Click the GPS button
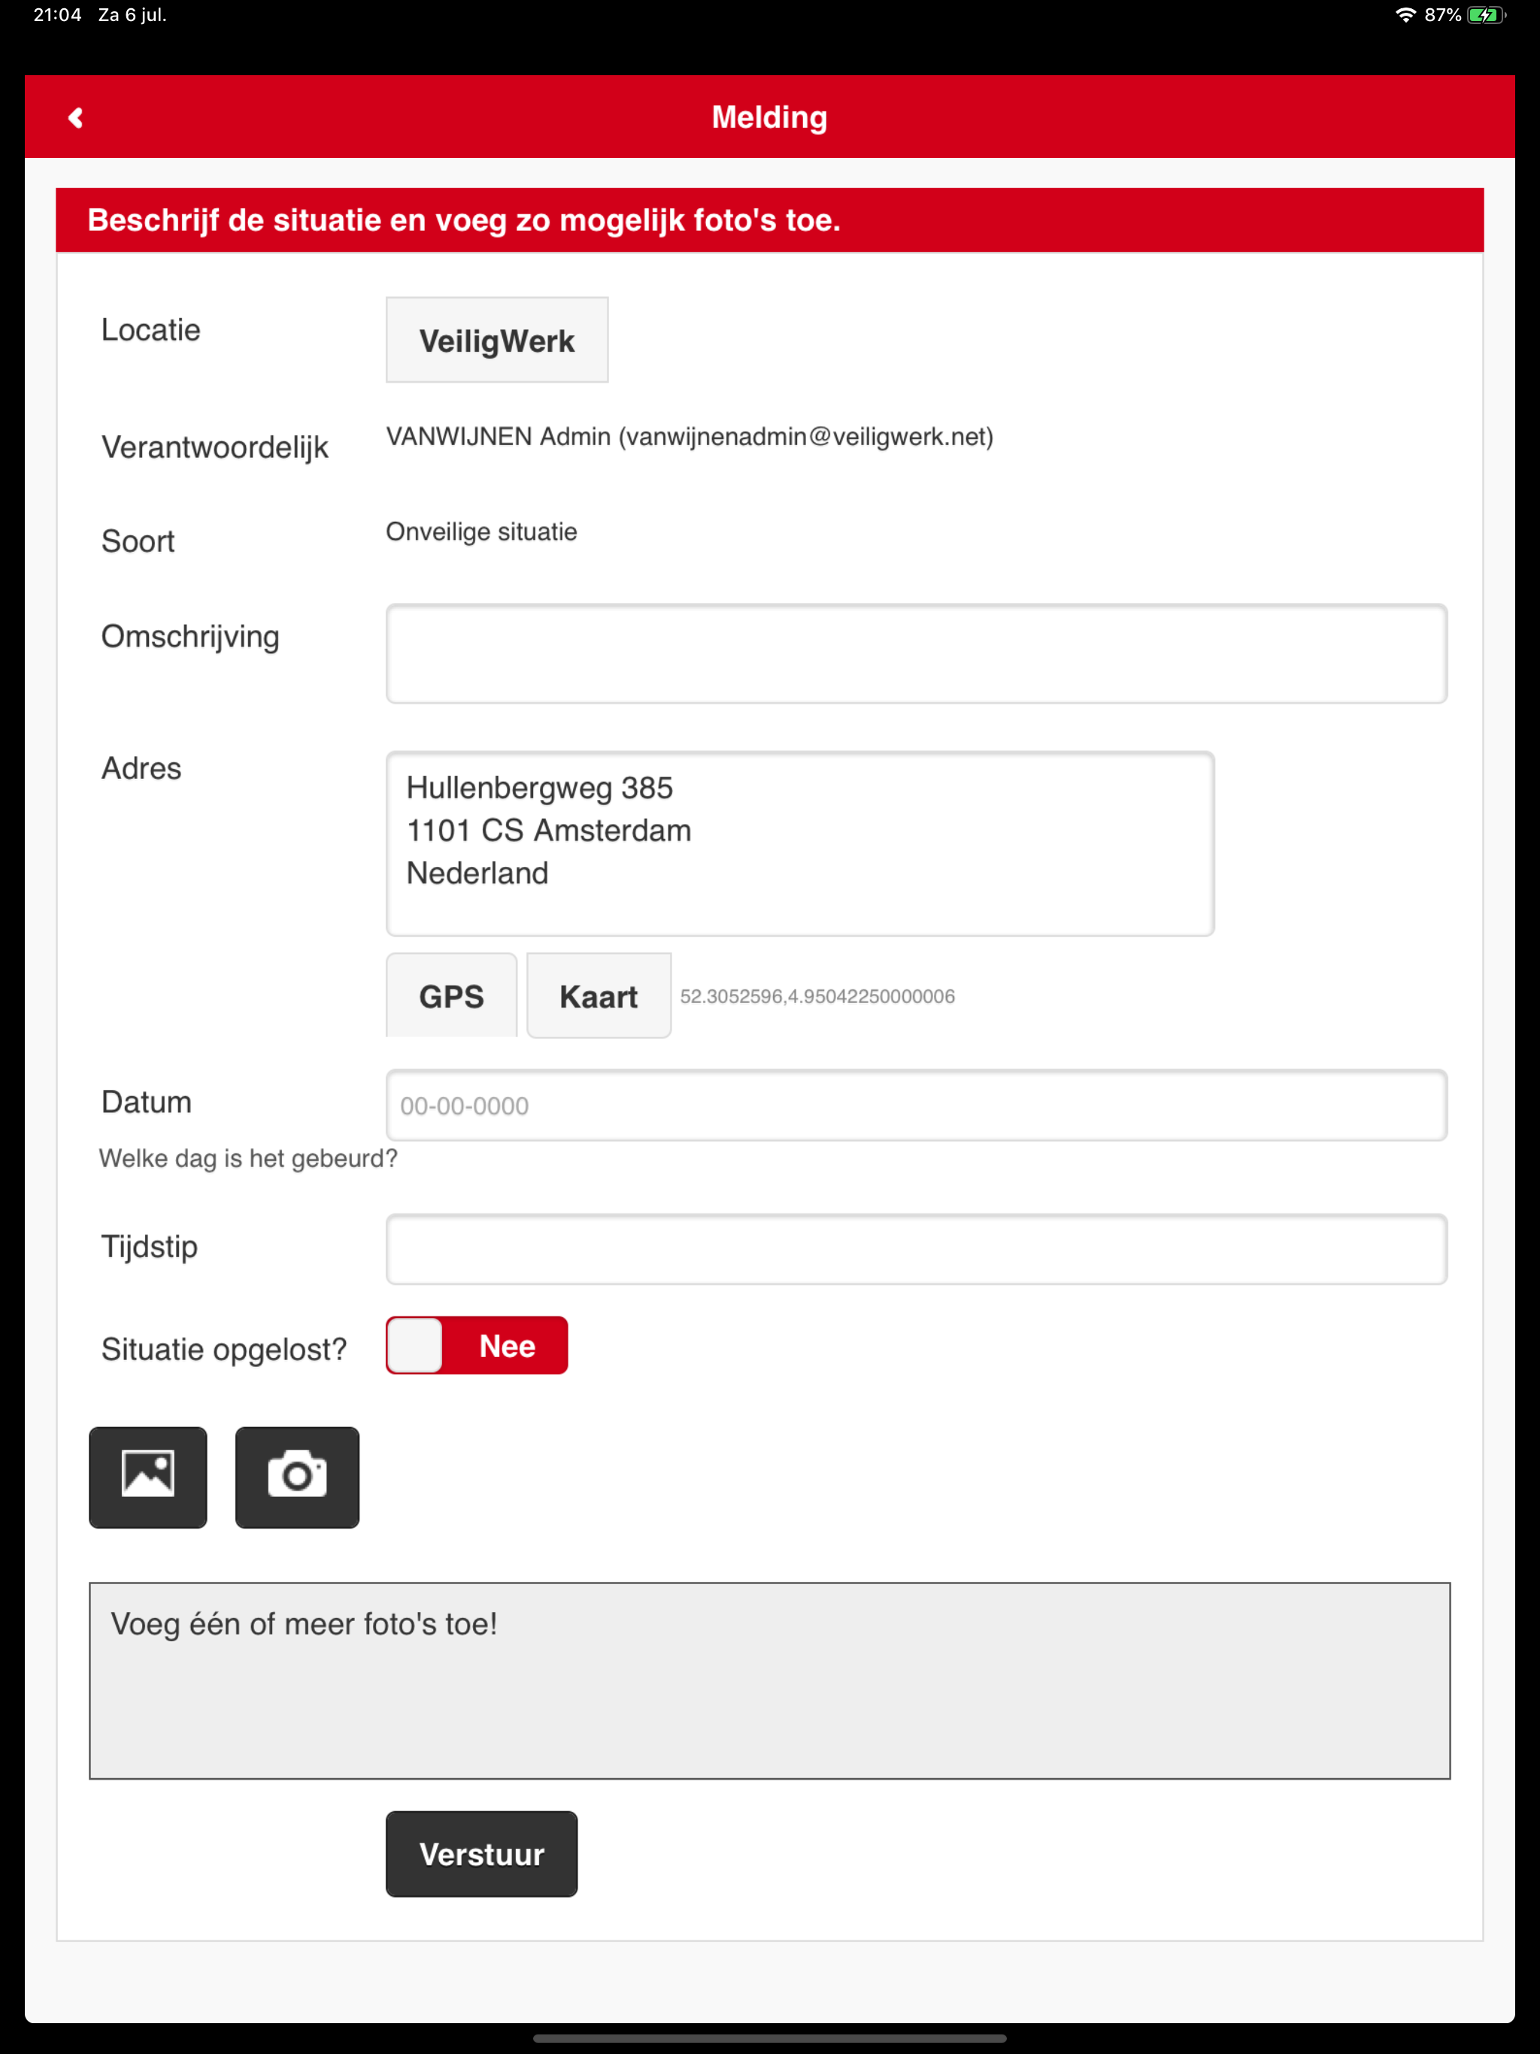 tap(451, 995)
